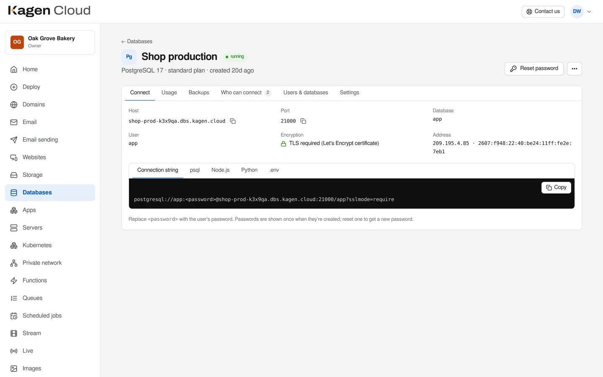
Task: Go to Websites section
Action: coord(50,158)
